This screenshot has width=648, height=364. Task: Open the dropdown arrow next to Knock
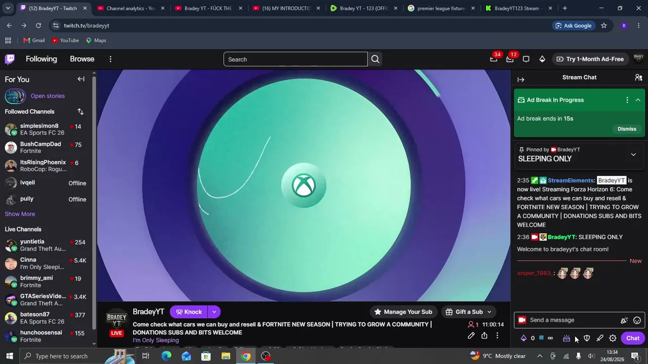pos(214,312)
